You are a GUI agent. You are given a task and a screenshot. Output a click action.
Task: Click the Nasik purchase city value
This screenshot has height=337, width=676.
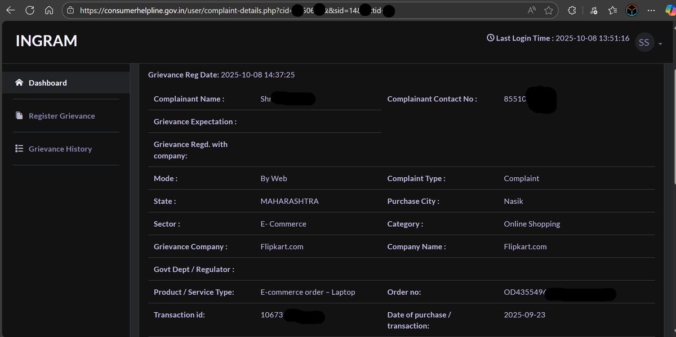[514, 201]
